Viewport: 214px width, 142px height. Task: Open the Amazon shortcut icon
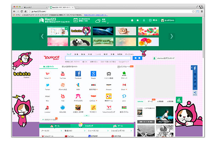pyautogui.click(x=109, y=85)
